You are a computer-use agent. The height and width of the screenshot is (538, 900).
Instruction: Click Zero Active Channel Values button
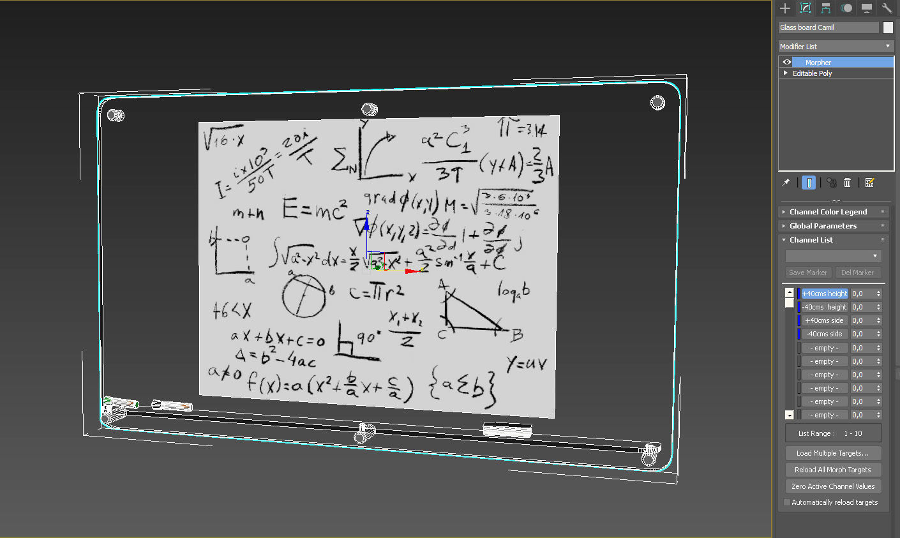pyautogui.click(x=833, y=486)
